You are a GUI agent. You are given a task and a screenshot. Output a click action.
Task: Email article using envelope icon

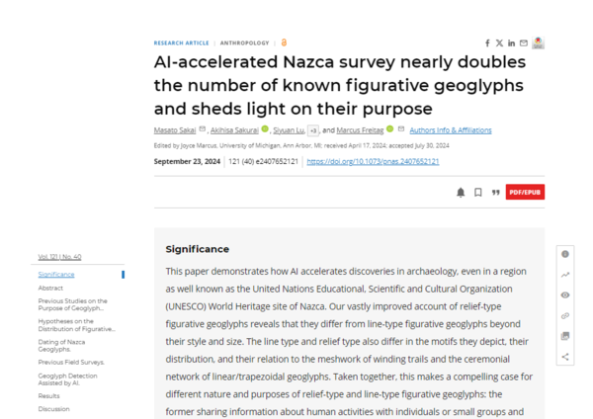524,43
